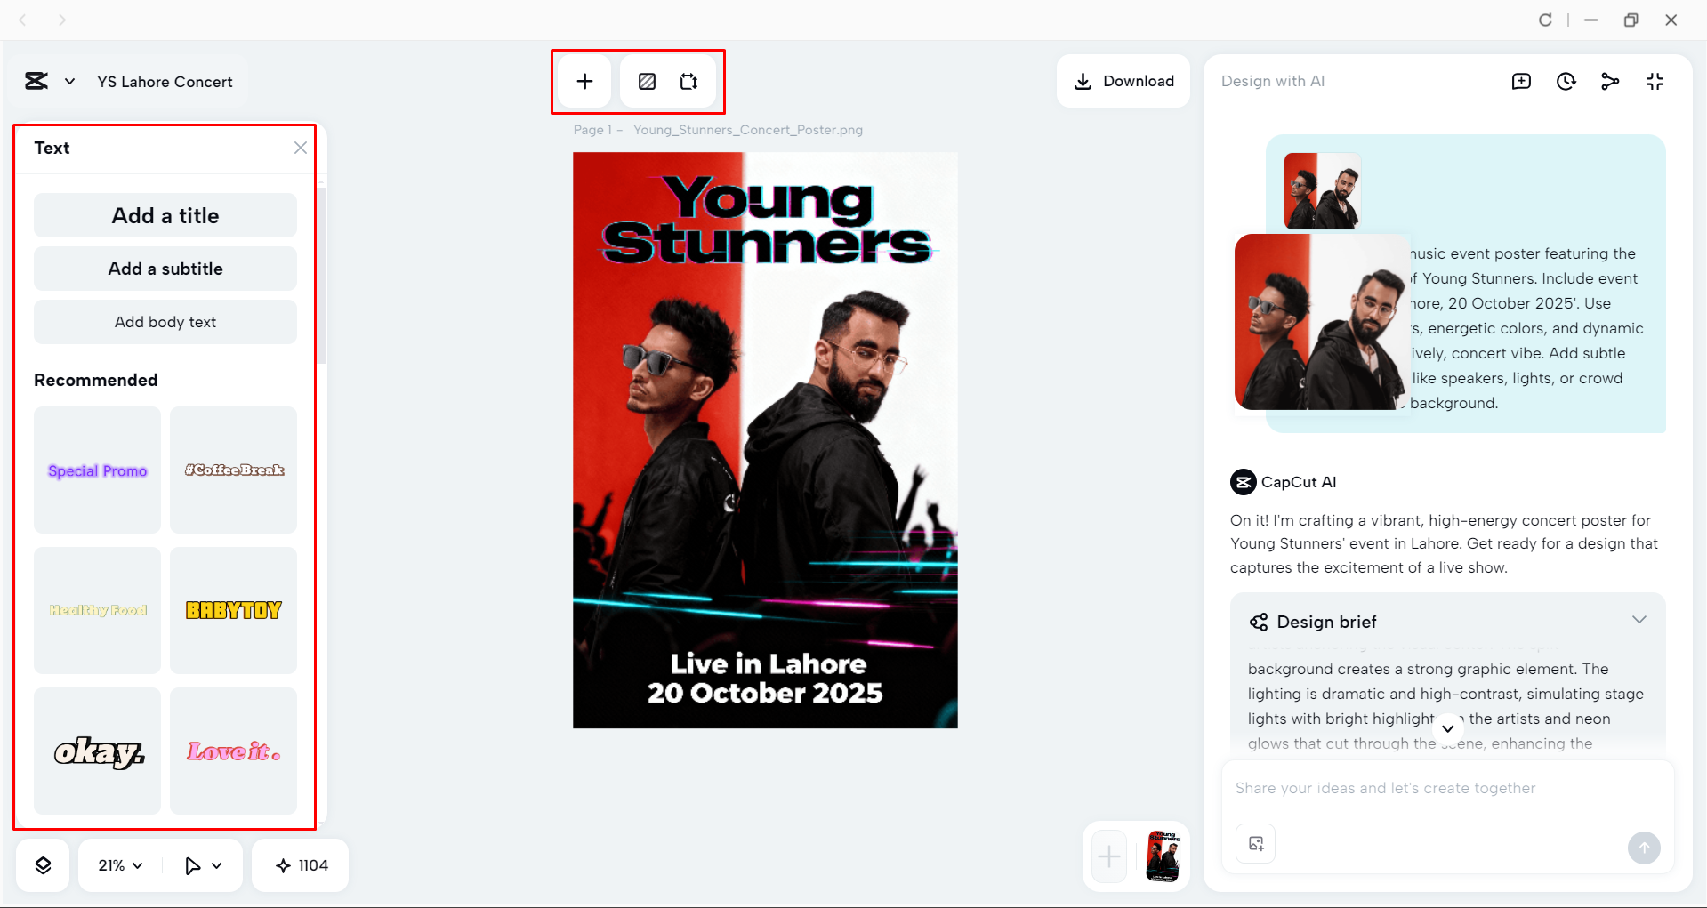Viewport: 1707px width, 908px height.
Task: Click Add a title
Action: [x=165, y=215]
